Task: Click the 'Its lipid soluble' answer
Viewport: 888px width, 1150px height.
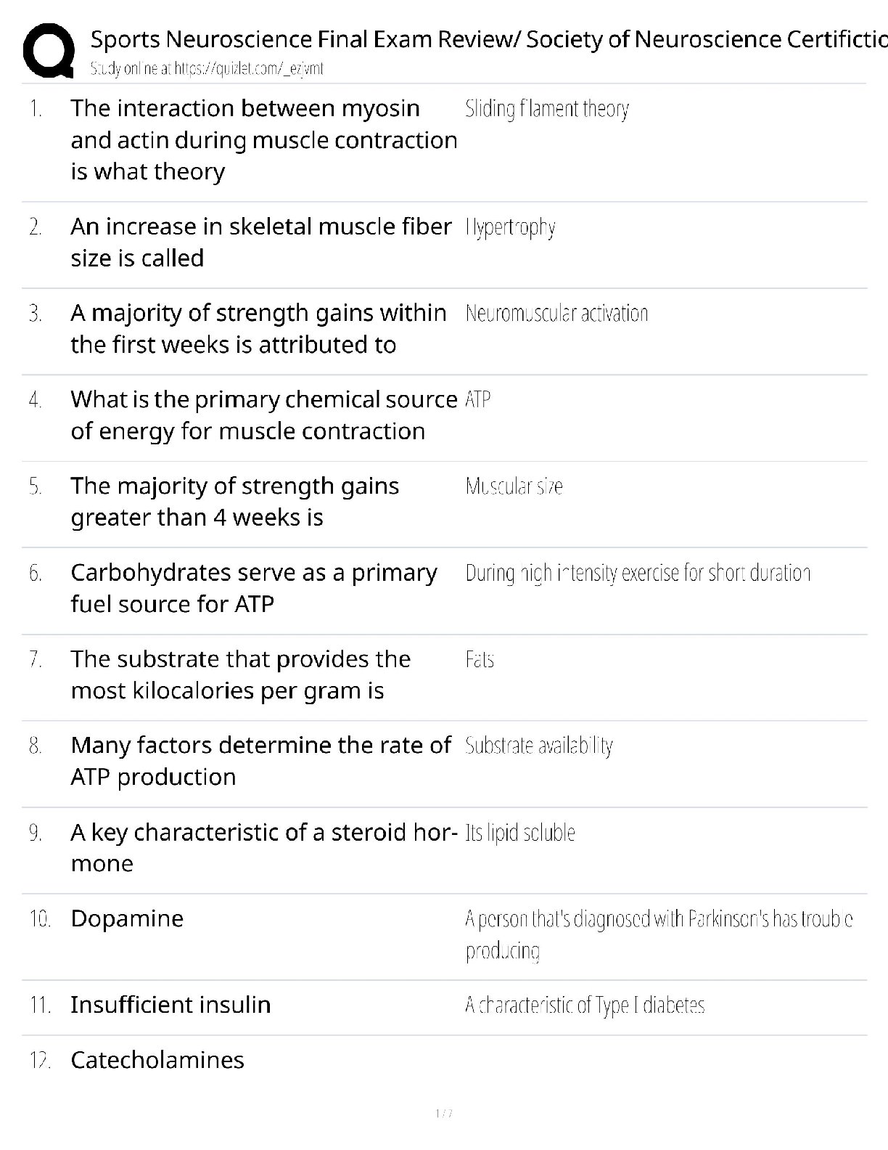Action: (x=519, y=833)
